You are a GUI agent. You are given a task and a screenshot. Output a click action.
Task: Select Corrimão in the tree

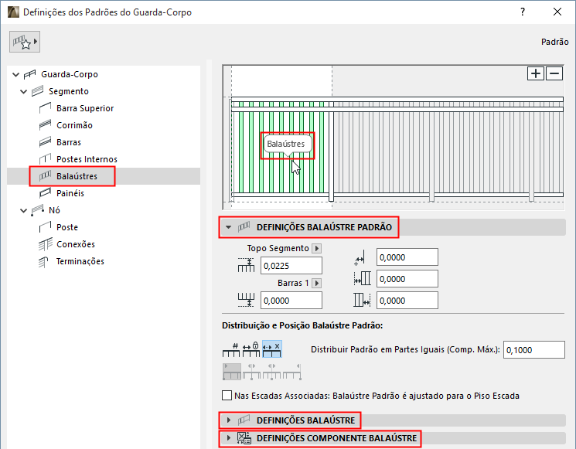(x=74, y=125)
